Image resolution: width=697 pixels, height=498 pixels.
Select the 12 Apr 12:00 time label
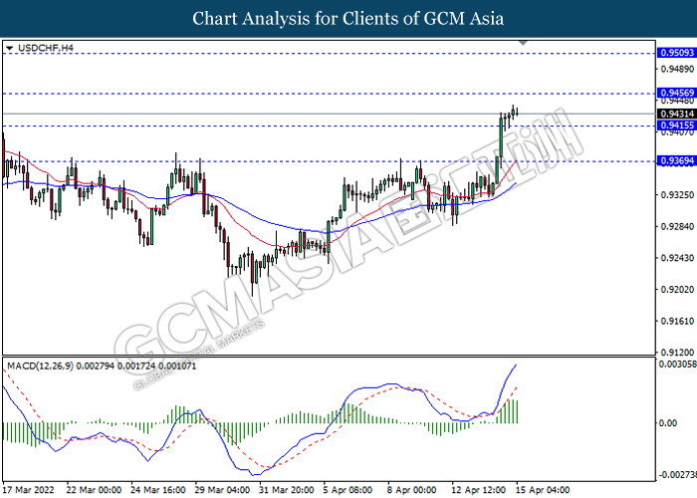coord(479,490)
